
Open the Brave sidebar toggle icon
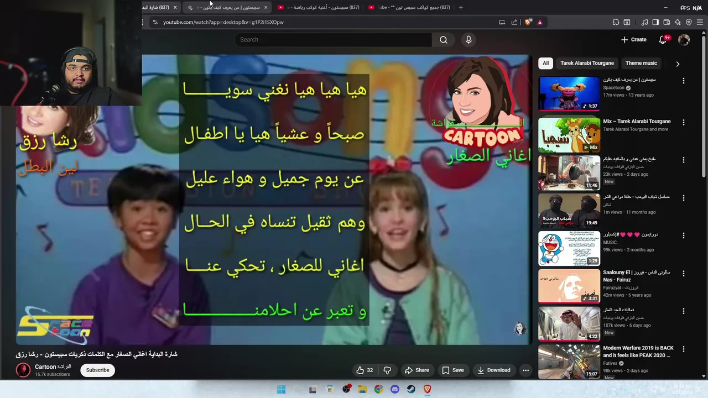pos(655,22)
